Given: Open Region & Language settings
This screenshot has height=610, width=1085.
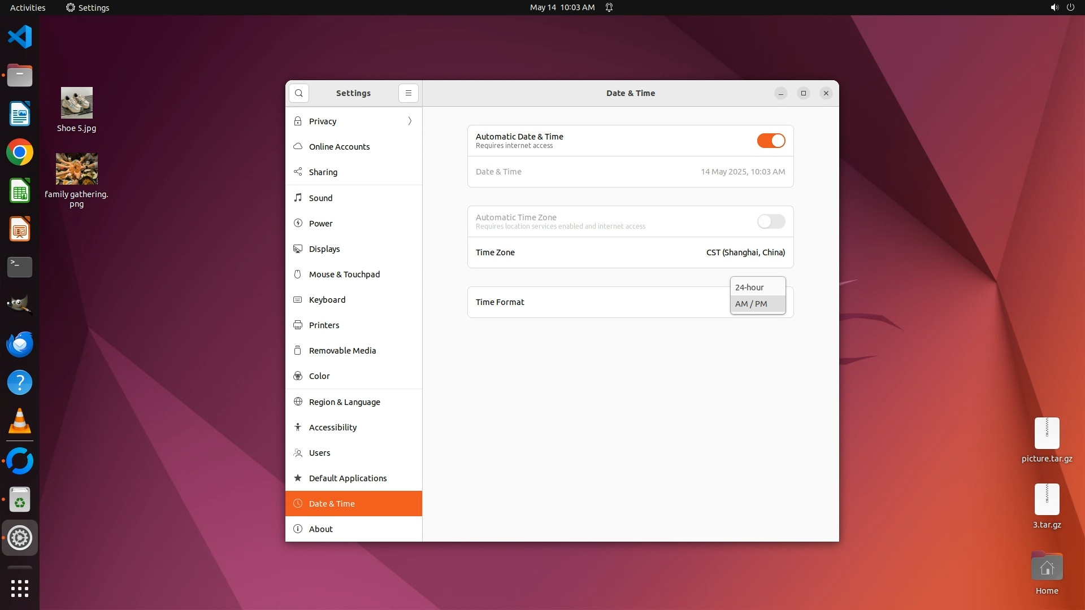Looking at the screenshot, I should [344, 402].
